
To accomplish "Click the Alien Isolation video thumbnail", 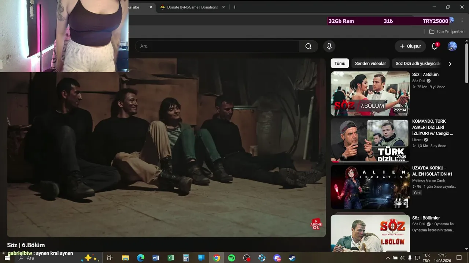I will pos(370,187).
